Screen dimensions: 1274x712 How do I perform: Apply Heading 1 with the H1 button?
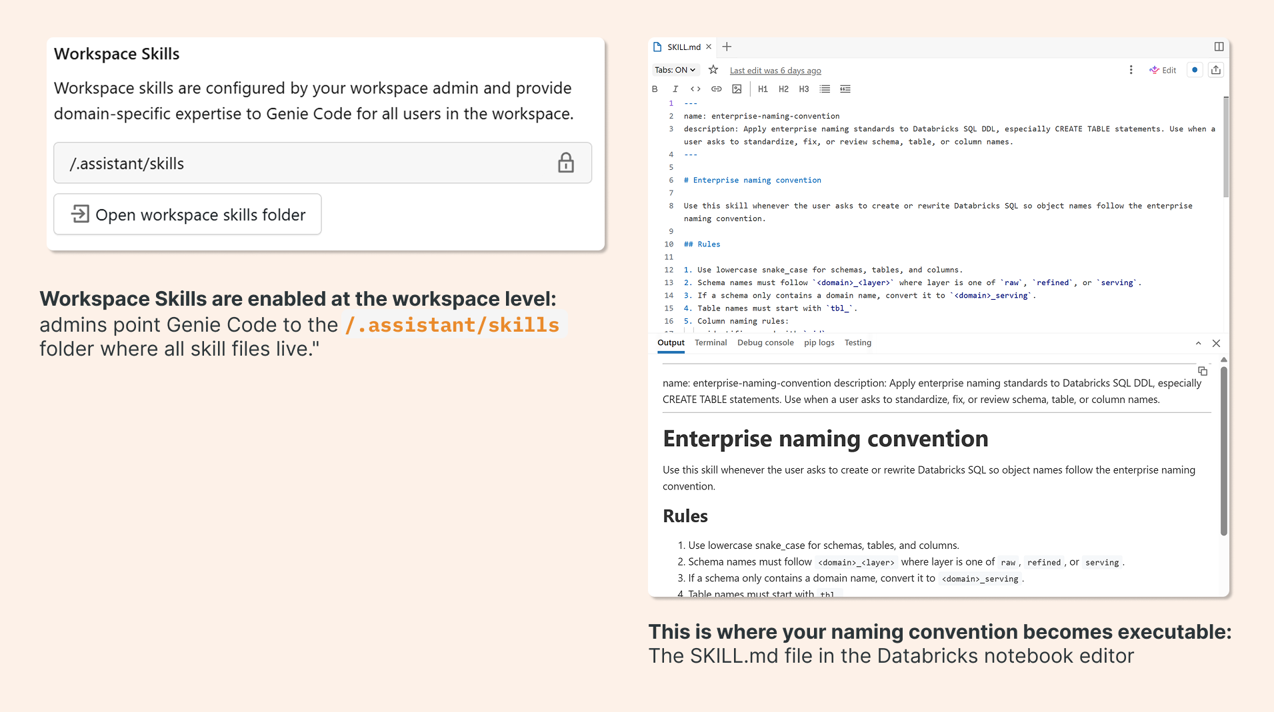[763, 89]
